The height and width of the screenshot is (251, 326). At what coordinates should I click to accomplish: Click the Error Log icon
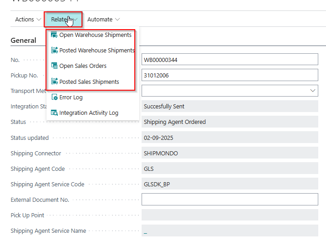click(54, 97)
